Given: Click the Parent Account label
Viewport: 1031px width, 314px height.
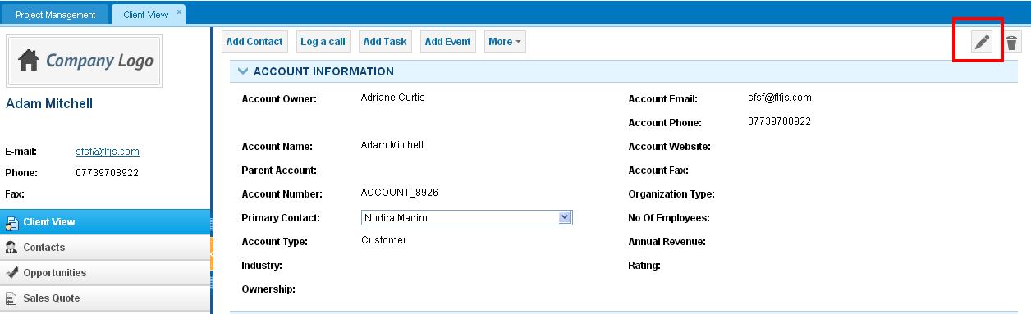Looking at the screenshot, I should (279, 171).
